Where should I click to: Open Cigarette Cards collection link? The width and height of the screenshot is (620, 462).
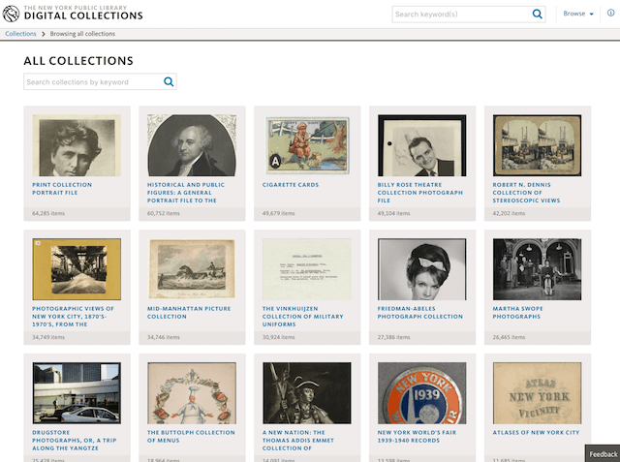click(x=291, y=185)
